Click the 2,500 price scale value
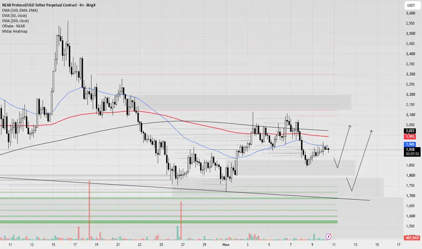 tap(410, 34)
